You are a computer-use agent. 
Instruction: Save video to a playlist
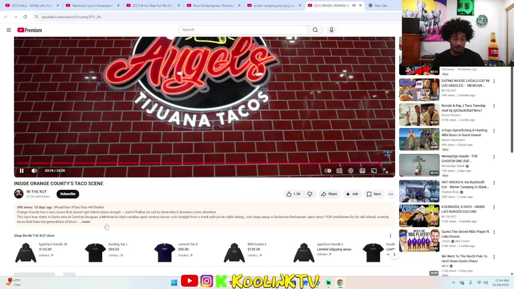[373, 194]
